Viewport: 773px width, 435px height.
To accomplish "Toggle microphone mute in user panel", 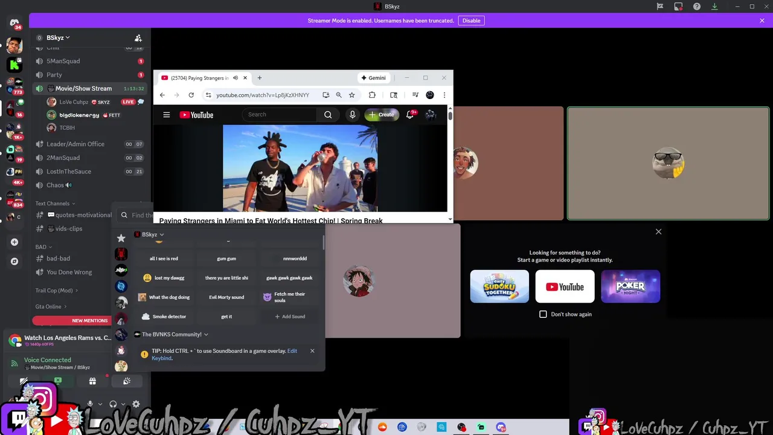I will pos(90,404).
